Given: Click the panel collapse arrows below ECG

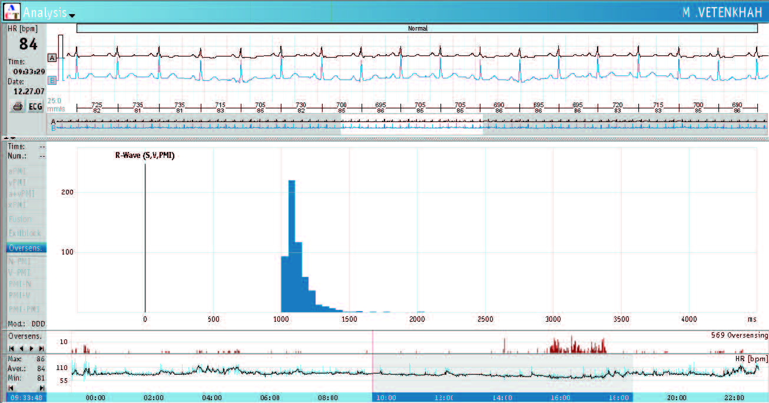Looking at the screenshot, I should (9, 138).
